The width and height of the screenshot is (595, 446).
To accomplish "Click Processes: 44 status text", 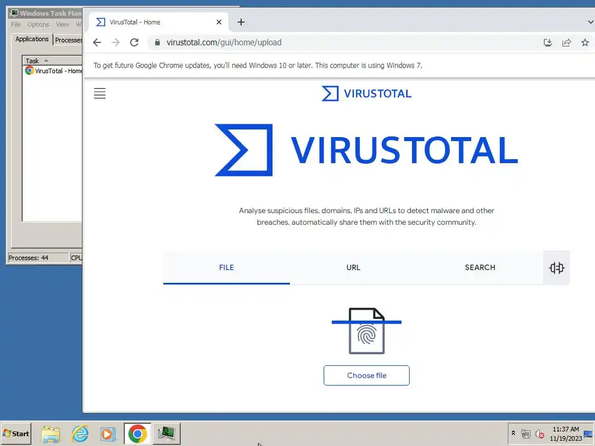I will pos(29,258).
